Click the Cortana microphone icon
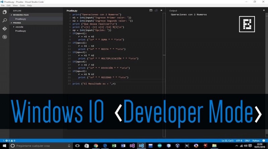Image resolution: width=268 pixels, height=149 pixels. tap(69, 146)
